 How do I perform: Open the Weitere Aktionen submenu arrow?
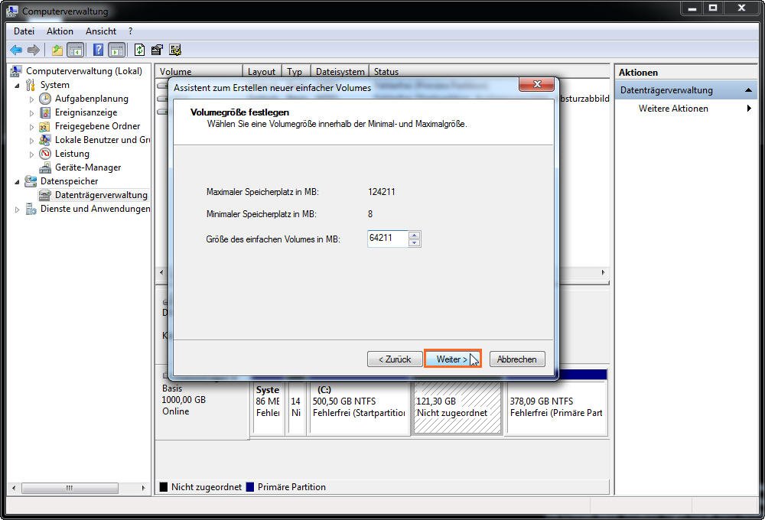(x=749, y=109)
